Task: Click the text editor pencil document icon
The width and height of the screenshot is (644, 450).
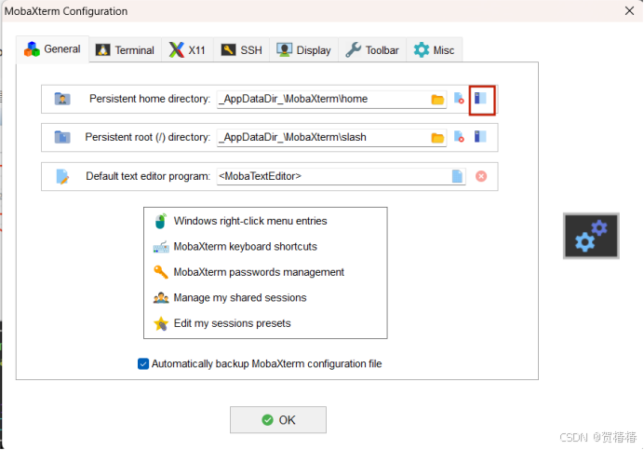Action: pos(62,176)
